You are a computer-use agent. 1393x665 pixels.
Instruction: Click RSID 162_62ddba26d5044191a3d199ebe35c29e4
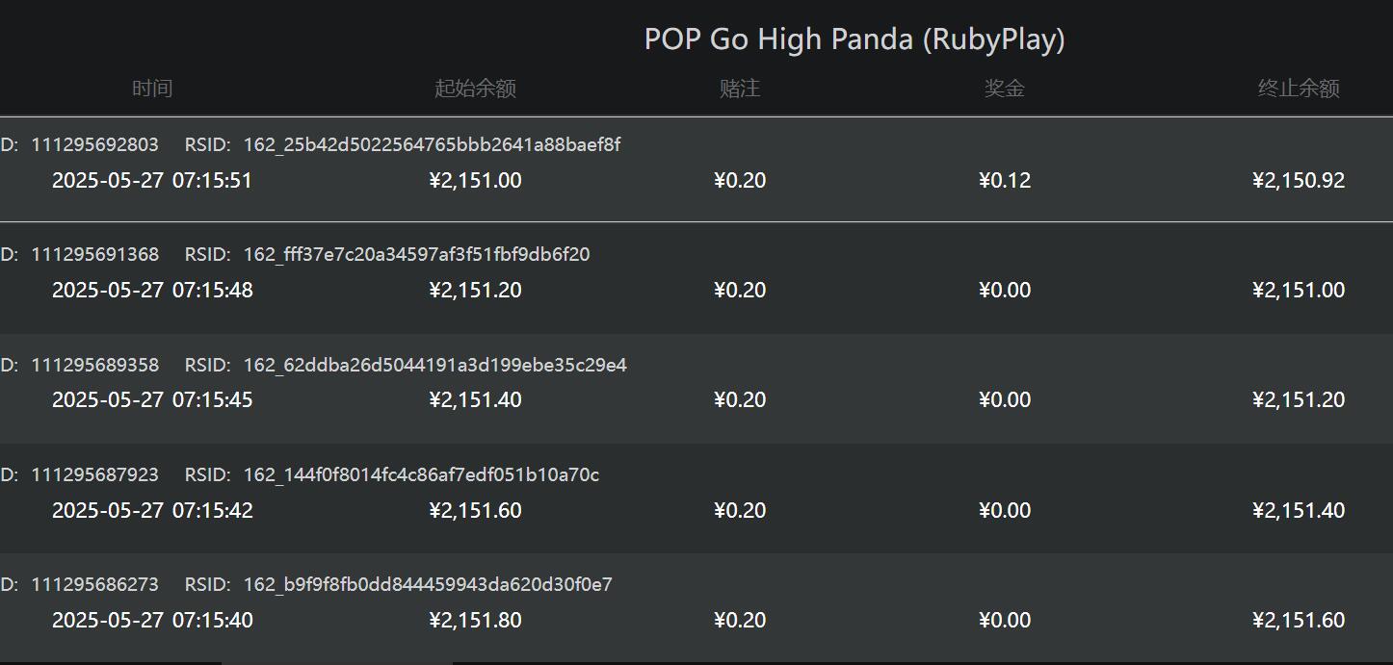[434, 366]
